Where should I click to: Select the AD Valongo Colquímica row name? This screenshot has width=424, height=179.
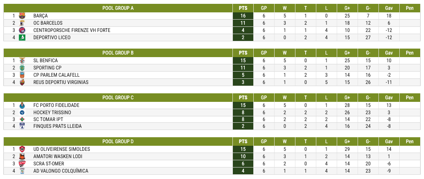(x=61, y=171)
